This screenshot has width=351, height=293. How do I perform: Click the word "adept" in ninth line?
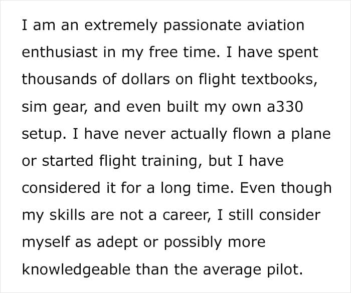[117, 243]
